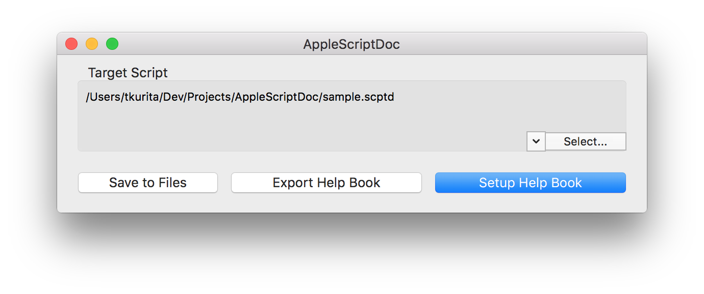704x294 pixels.
Task: Click the sample.scptd path text
Action: [x=240, y=97]
